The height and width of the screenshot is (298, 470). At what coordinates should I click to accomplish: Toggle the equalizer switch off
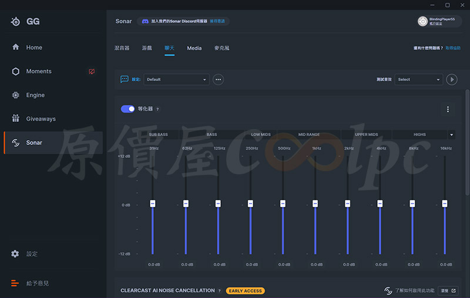click(127, 109)
